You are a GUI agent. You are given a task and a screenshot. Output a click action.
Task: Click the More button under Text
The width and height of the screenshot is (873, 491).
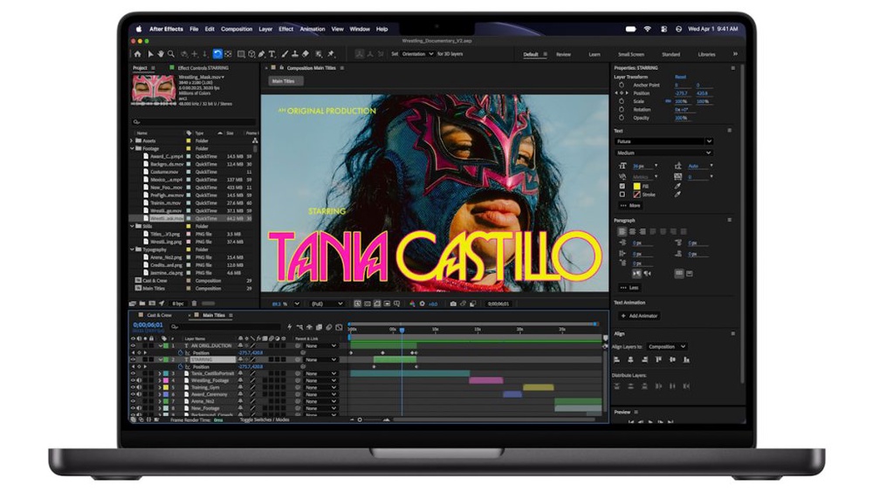[x=631, y=206]
